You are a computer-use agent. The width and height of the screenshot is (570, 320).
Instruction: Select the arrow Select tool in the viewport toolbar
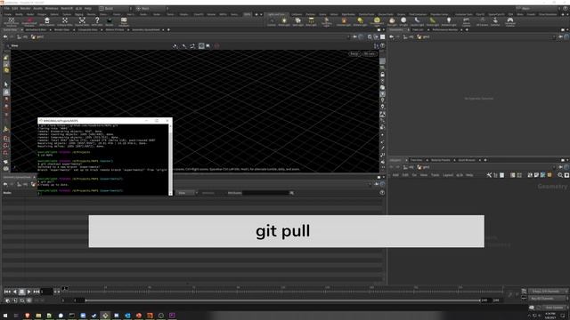tap(6, 84)
